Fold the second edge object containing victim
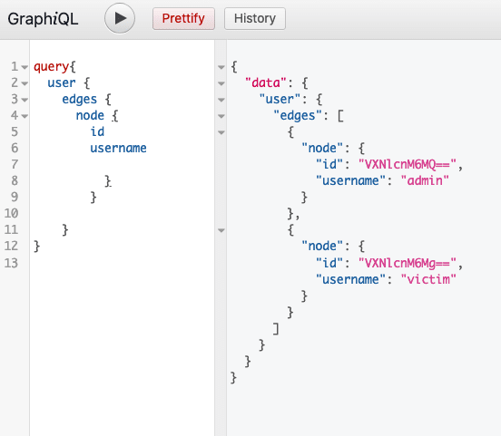The width and height of the screenshot is (501, 436). 221,230
